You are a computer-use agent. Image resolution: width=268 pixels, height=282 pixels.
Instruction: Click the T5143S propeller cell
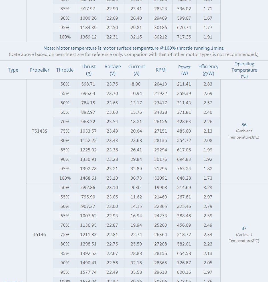(x=39, y=131)
